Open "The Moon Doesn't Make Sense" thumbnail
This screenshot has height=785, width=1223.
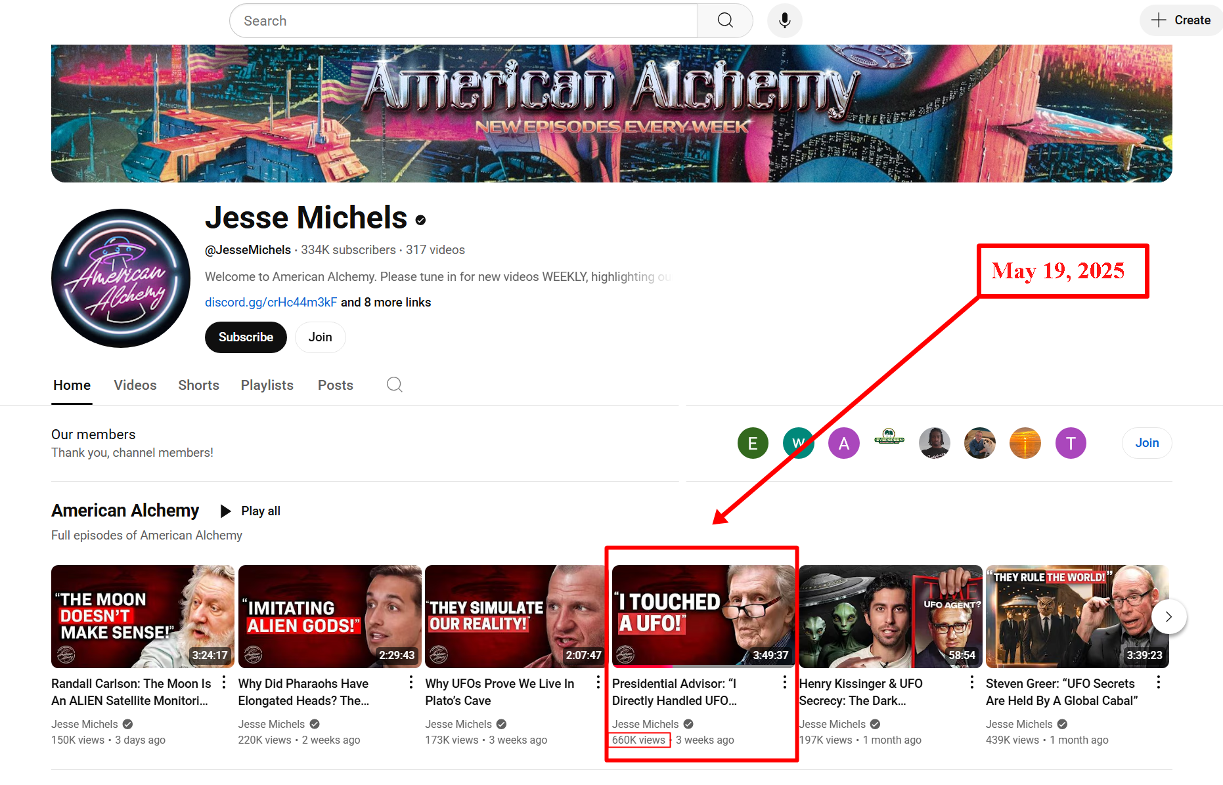coord(143,616)
